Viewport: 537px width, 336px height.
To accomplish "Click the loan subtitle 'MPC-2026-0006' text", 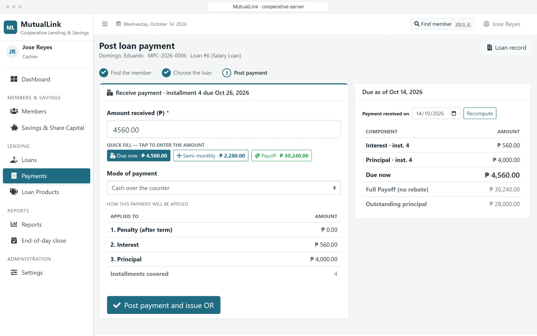I will (x=167, y=56).
